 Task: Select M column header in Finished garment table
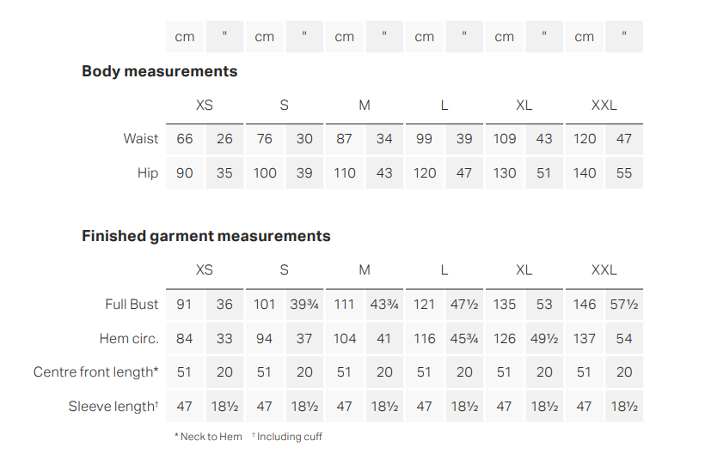[x=365, y=270]
